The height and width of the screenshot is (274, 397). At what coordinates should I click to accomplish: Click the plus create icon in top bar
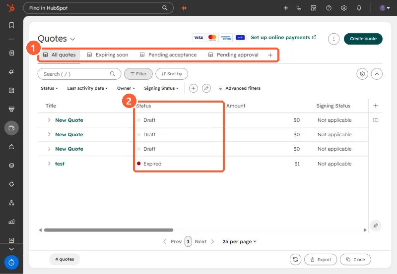point(286,8)
